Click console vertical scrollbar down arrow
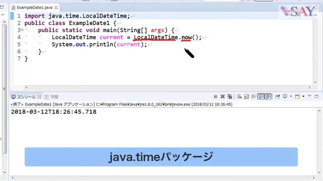This screenshot has height=181, width=323. pos(319,172)
